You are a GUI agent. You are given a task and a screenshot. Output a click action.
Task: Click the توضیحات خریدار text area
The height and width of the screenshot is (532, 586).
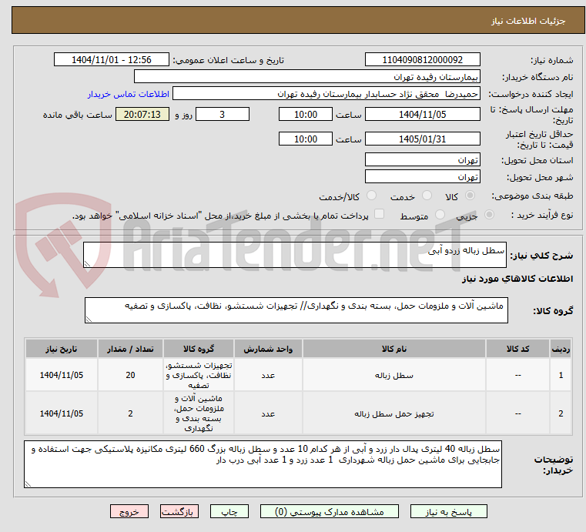click(263, 464)
